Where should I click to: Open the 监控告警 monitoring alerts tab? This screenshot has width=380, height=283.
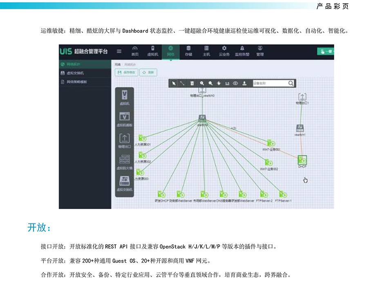pyautogui.click(x=242, y=51)
